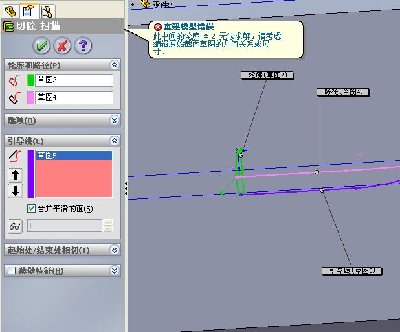Image resolution: width=400 pixels, height=332 pixels.
Task: Click the 路径(草图4) callout label
Action: (x=343, y=92)
